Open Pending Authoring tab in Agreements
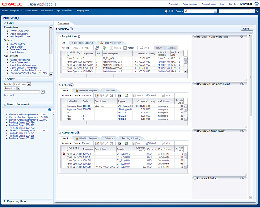Screen dimensions: 260x208 [x=131, y=139]
